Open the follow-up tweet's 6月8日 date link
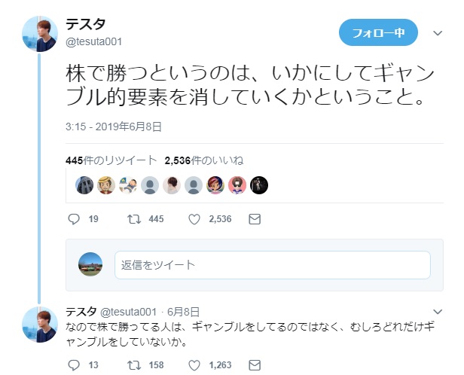 (183, 312)
